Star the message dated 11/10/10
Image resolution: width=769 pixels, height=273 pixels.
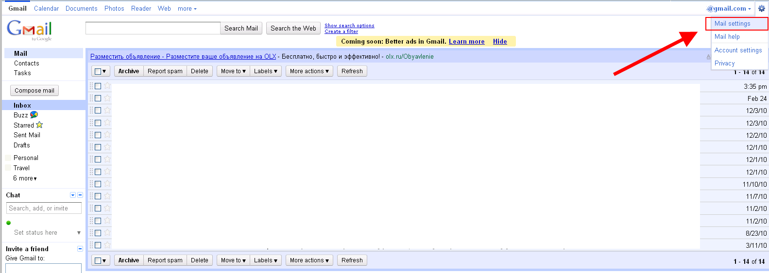point(107,184)
